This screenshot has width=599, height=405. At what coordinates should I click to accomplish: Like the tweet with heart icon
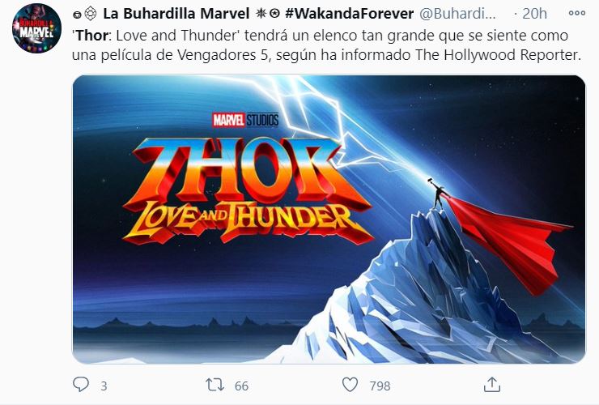click(350, 385)
